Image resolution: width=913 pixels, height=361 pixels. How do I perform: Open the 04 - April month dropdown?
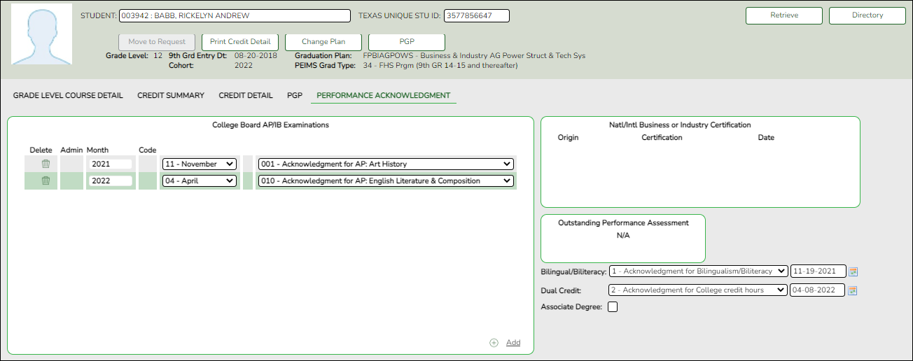coord(199,180)
